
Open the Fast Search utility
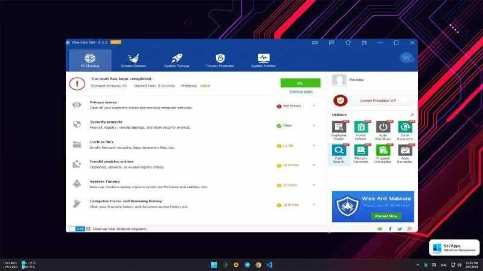click(x=339, y=154)
